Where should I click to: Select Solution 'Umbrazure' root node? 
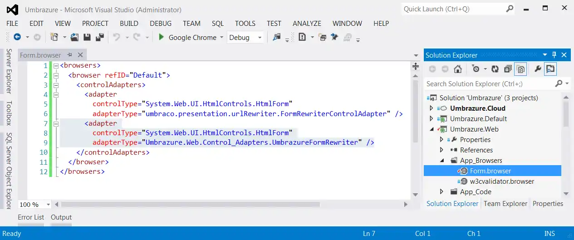(x=488, y=98)
